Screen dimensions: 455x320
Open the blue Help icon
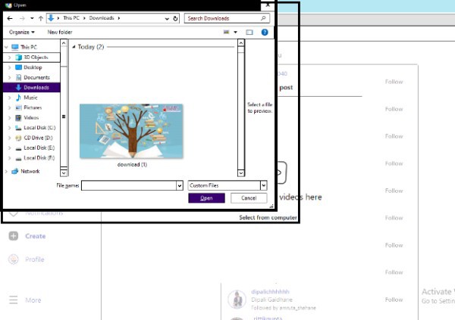pyautogui.click(x=265, y=32)
